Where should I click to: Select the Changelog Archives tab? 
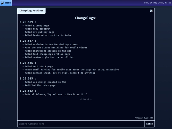click(x=31, y=11)
